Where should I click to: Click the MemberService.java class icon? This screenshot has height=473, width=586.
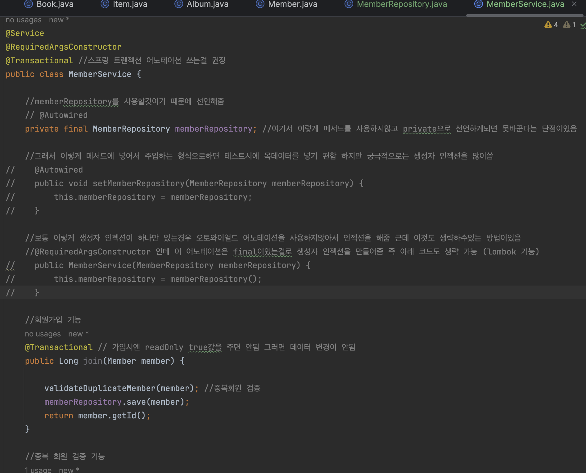[x=479, y=4]
